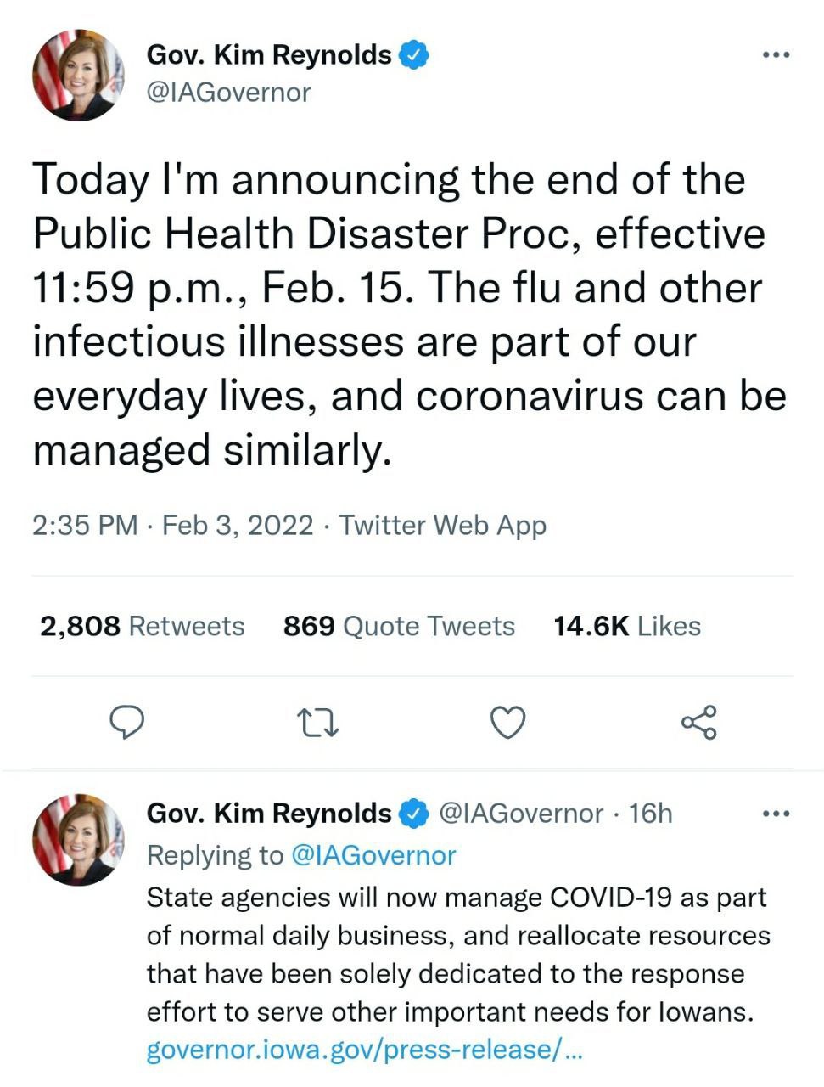Click the @IAGovernor handle under top name
The height and width of the screenshot is (1087, 824).
coord(229,93)
